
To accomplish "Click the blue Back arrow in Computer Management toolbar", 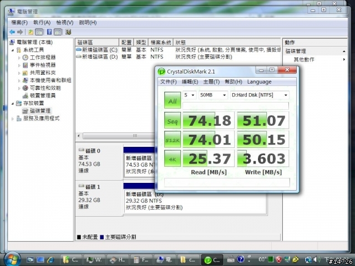I will [12, 32].
